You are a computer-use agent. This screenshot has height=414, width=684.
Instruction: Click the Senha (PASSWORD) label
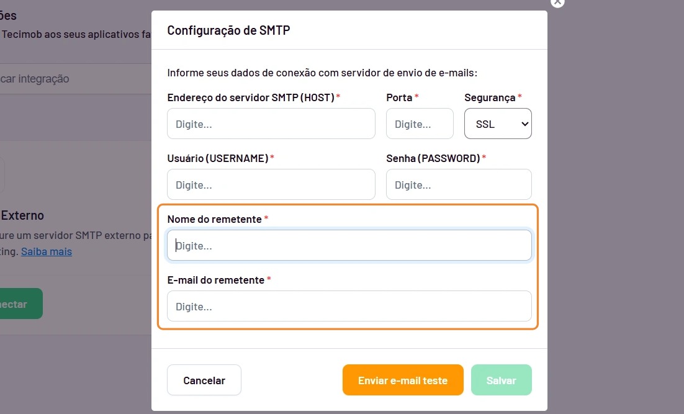[433, 158]
